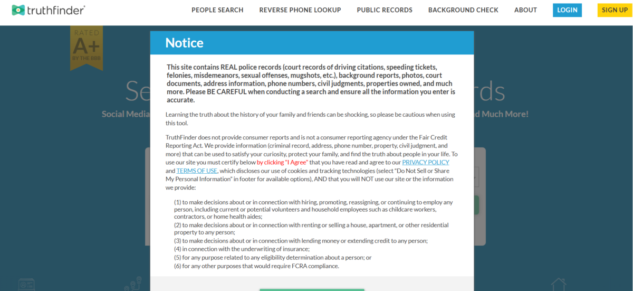Click the Login button
The height and width of the screenshot is (291, 633).
[x=567, y=10]
